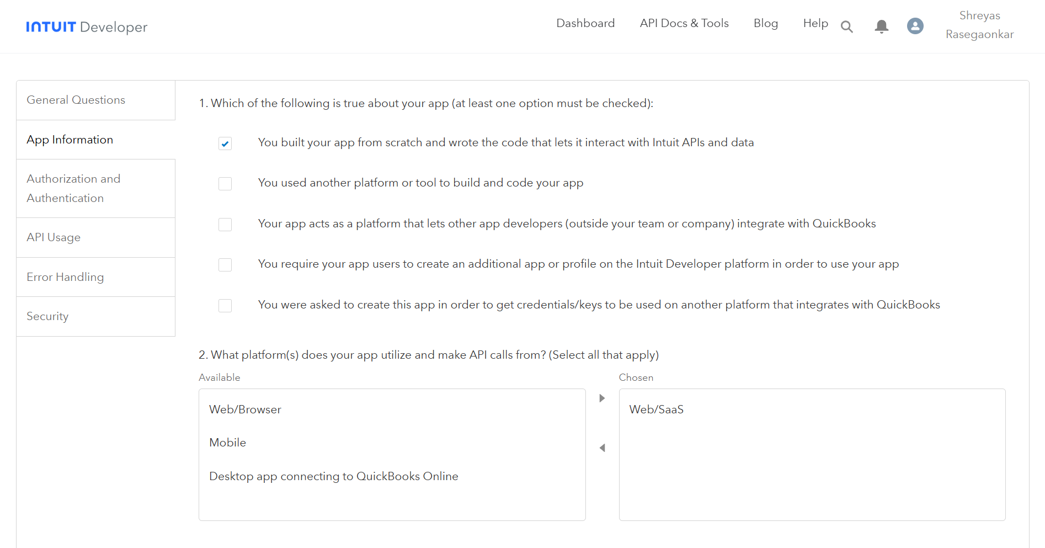The image size is (1045, 548).
Task: Click left arrow to remove platform
Action: coord(602,448)
